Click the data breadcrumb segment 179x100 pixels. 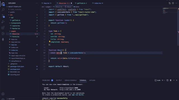pyautogui.click(x=77, y=7)
